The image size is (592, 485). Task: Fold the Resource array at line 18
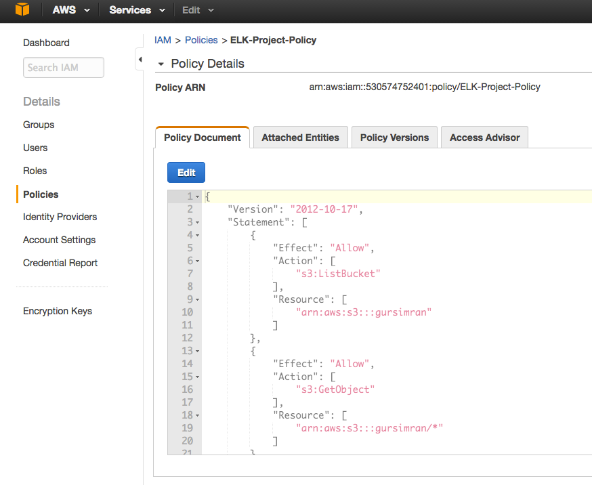pyautogui.click(x=197, y=415)
